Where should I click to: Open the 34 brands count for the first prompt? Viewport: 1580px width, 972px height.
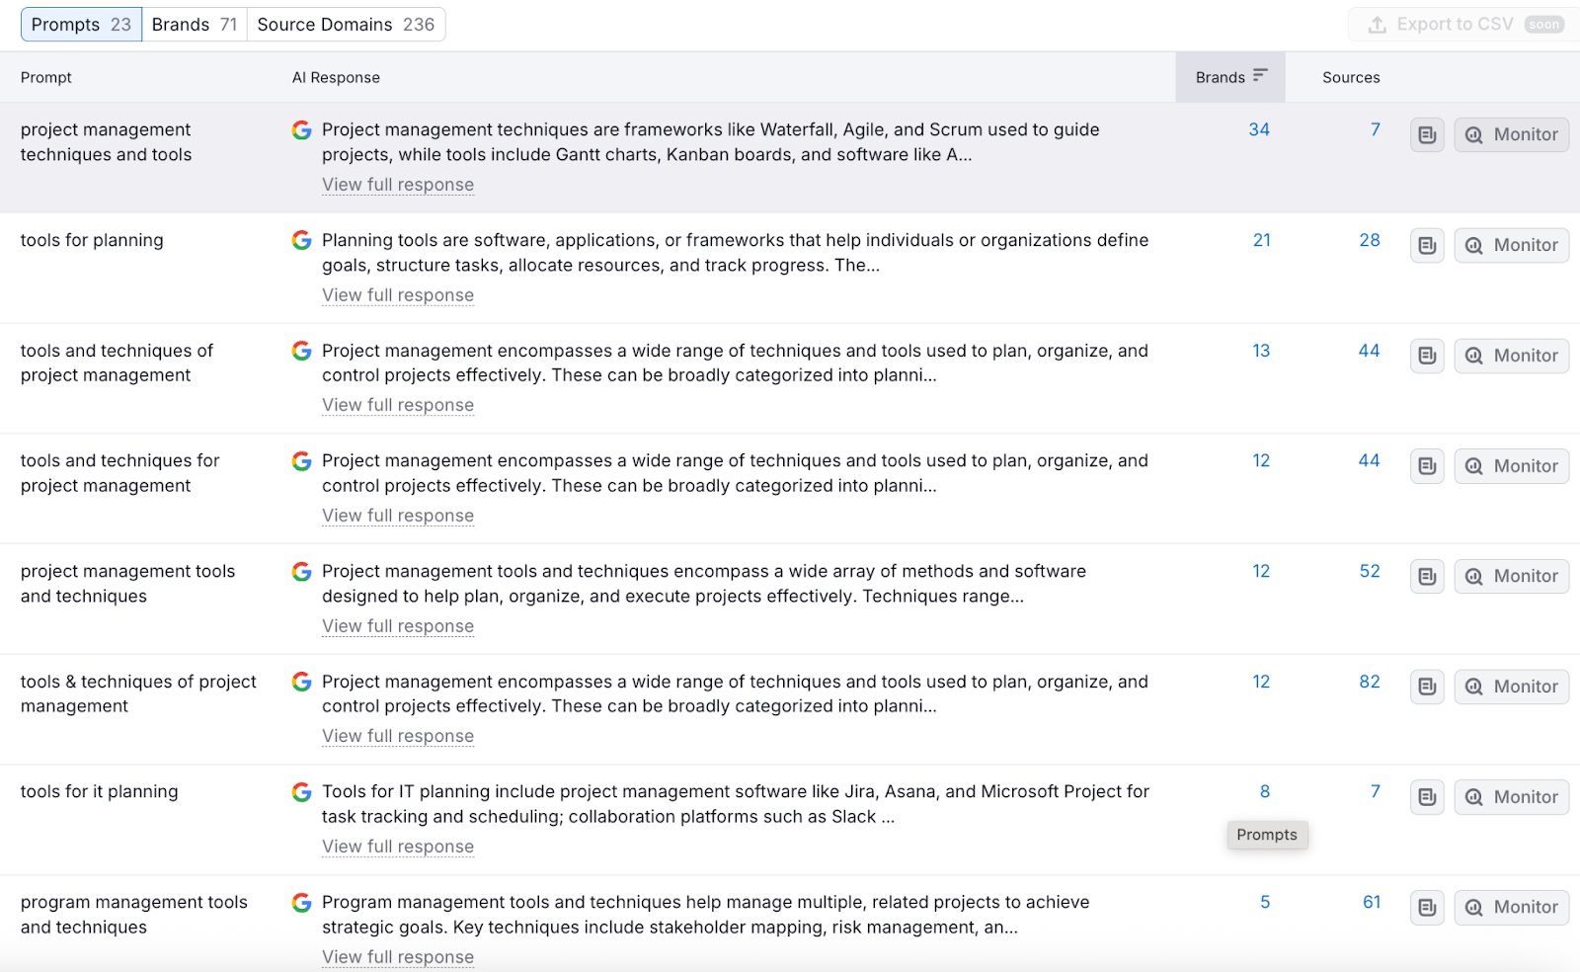[1259, 129]
